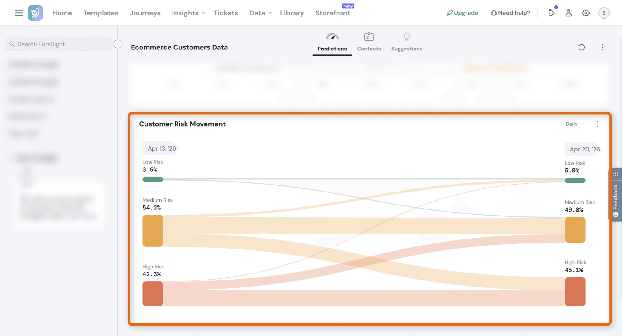Open the lab flask icon

point(569,13)
